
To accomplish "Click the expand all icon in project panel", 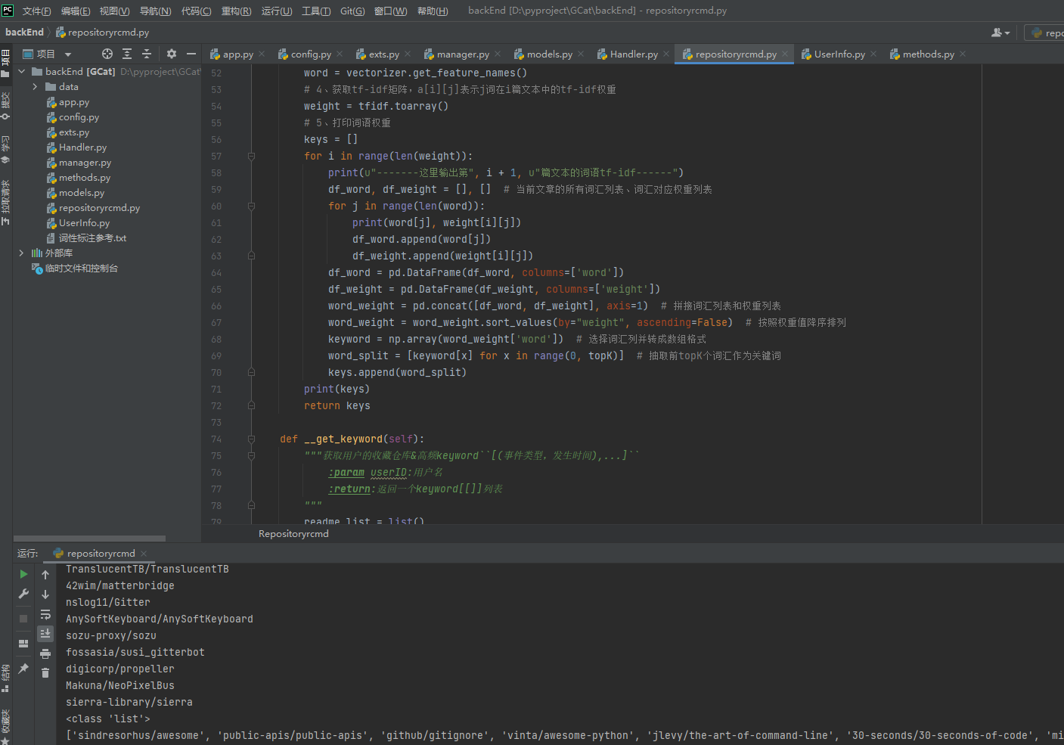I will 127,54.
